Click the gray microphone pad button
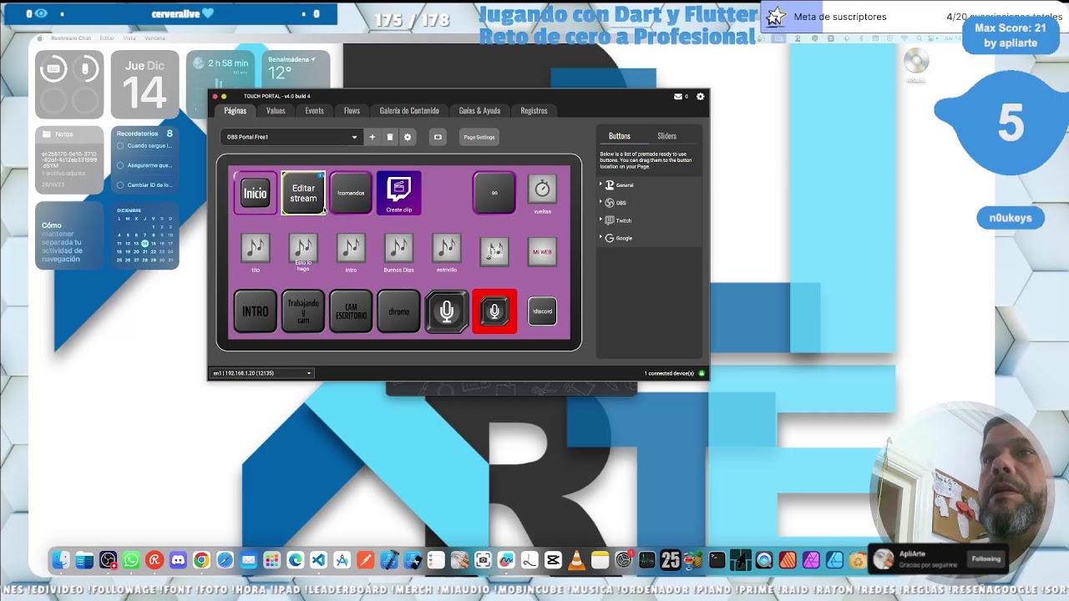 point(447,311)
